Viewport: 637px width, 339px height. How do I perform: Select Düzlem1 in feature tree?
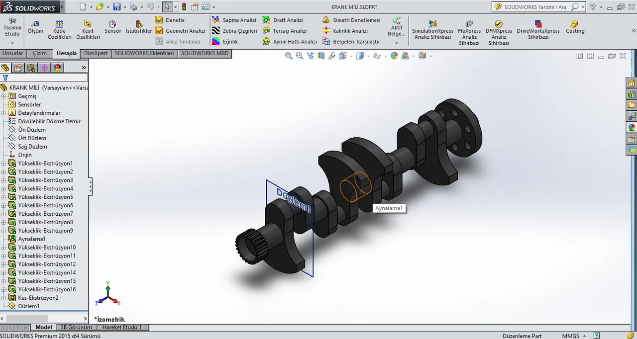[x=29, y=306]
